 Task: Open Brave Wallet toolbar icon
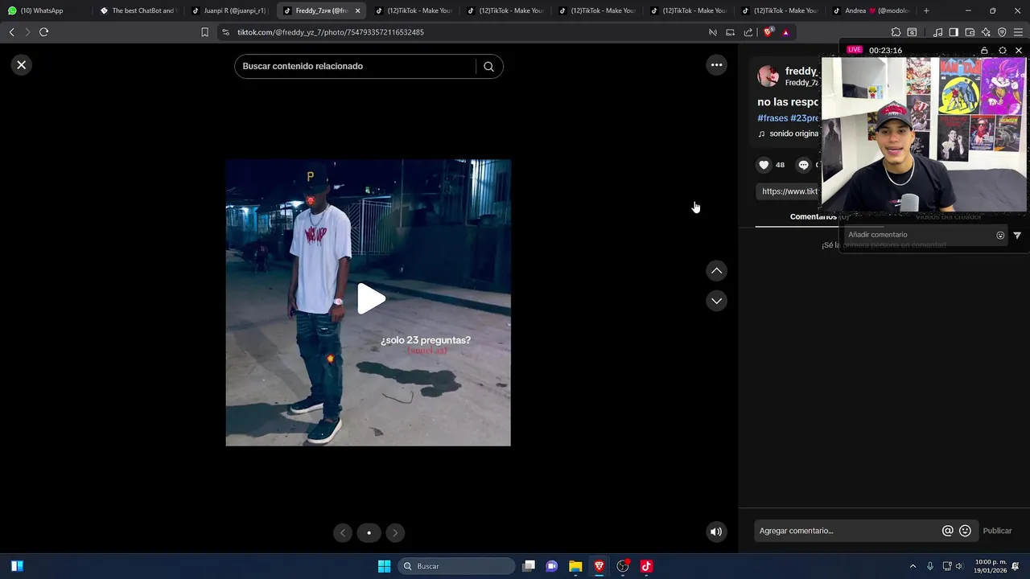click(970, 32)
